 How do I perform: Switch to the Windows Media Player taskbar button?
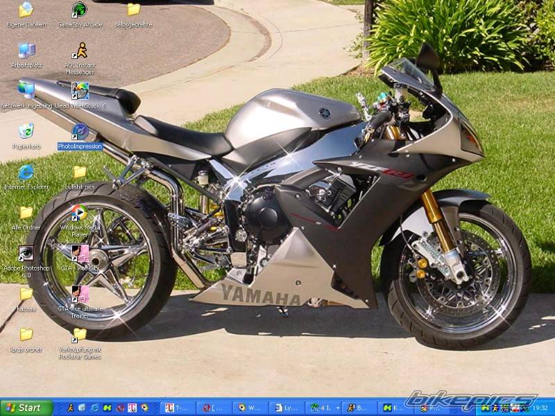tap(250, 408)
